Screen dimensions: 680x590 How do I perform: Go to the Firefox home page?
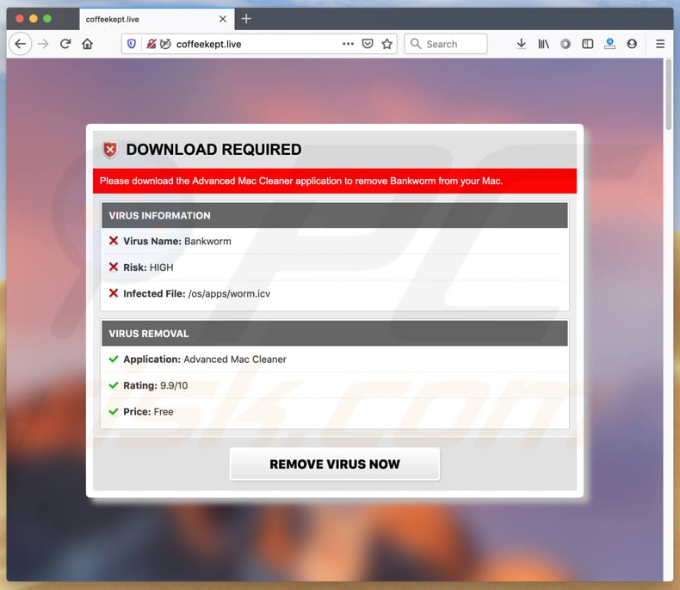(88, 44)
